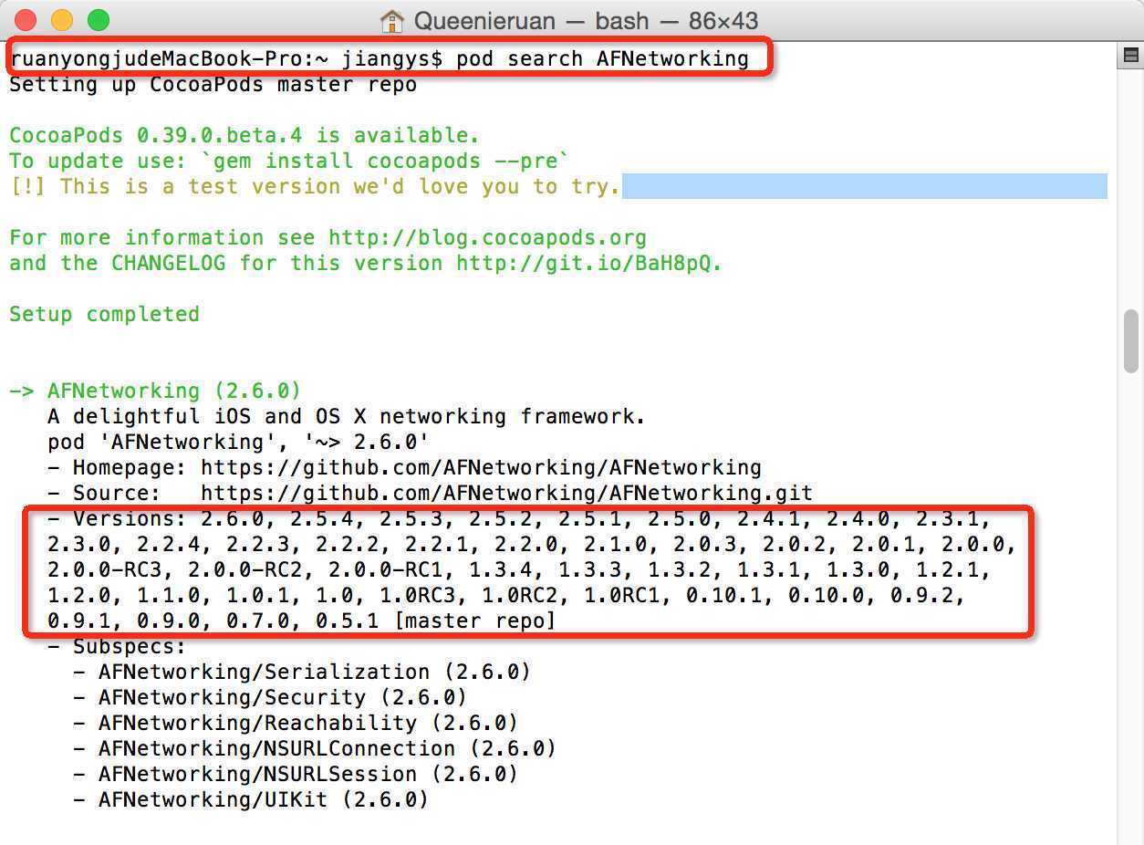1144x845 pixels.
Task: Click version 1.0RC1 in the list
Action: [x=622, y=596]
